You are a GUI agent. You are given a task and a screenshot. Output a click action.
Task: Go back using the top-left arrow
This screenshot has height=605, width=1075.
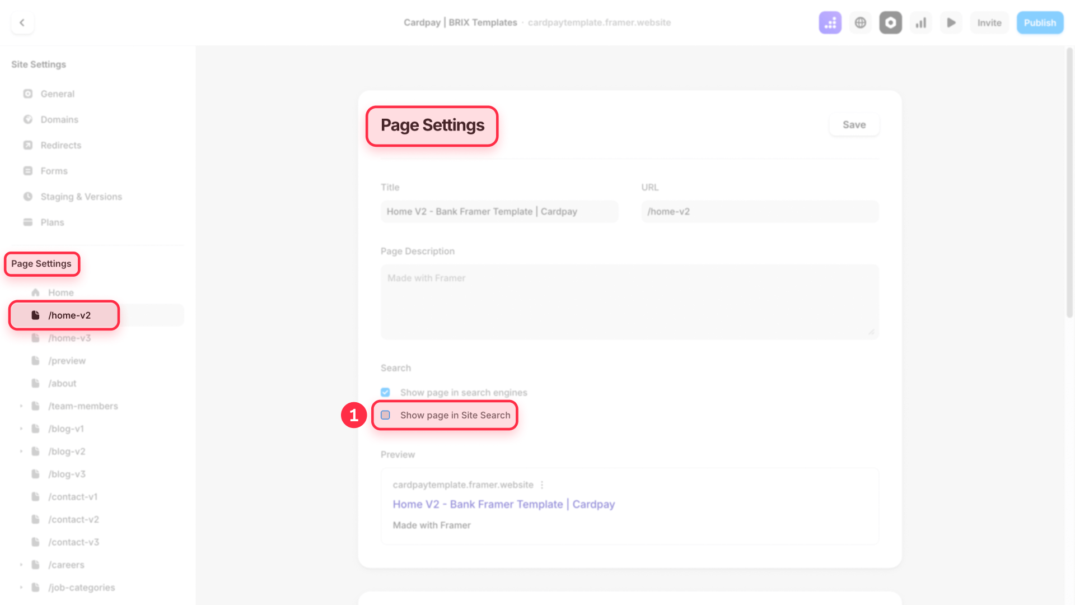(x=22, y=22)
